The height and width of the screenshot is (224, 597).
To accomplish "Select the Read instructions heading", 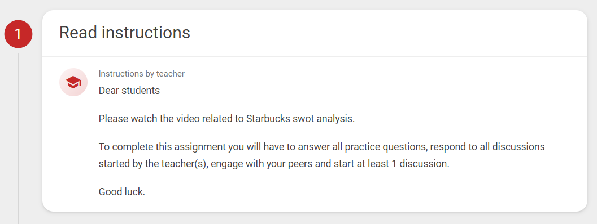I will [124, 33].
